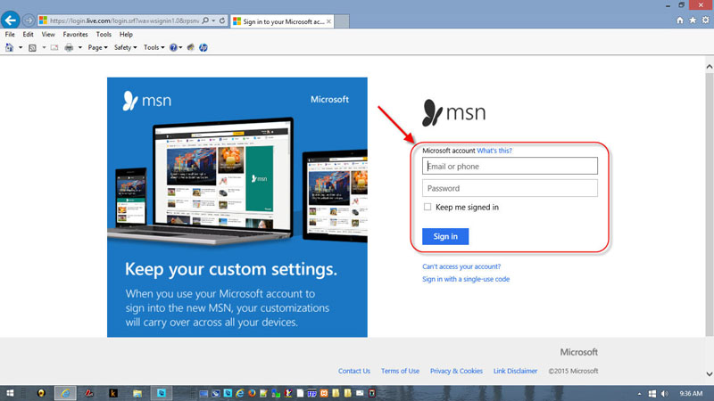The height and width of the screenshot is (401, 714).
Task: Click the black 'k' app on taskbar
Action: 113,393
